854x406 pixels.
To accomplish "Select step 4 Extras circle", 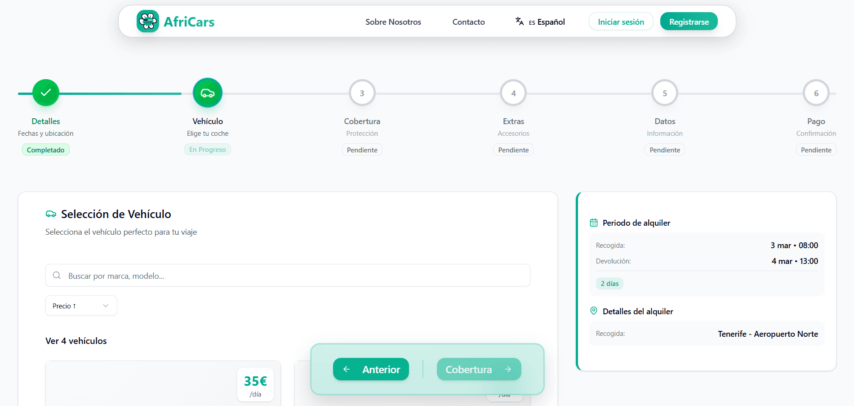I will (x=513, y=93).
